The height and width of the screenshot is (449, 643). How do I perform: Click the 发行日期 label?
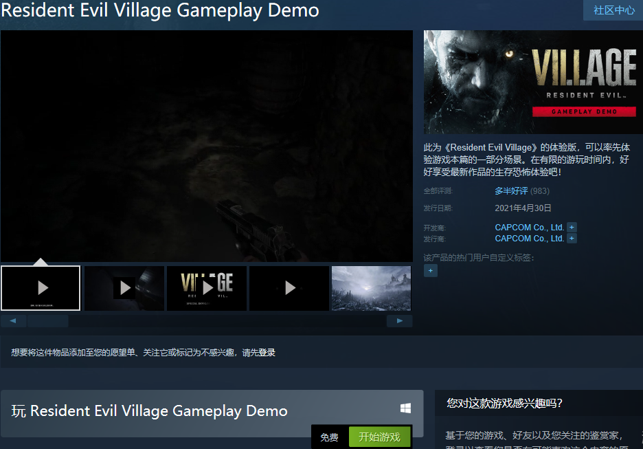pyautogui.click(x=438, y=208)
